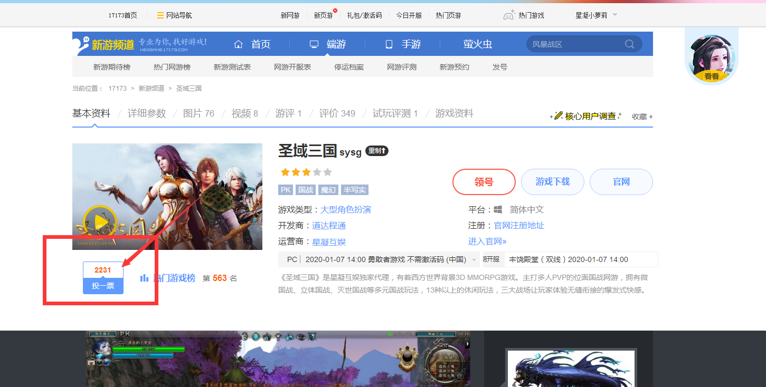Go to 礼包/激活码 page
The width and height of the screenshot is (766, 387).
pyautogui.click(x=364, y=15)
